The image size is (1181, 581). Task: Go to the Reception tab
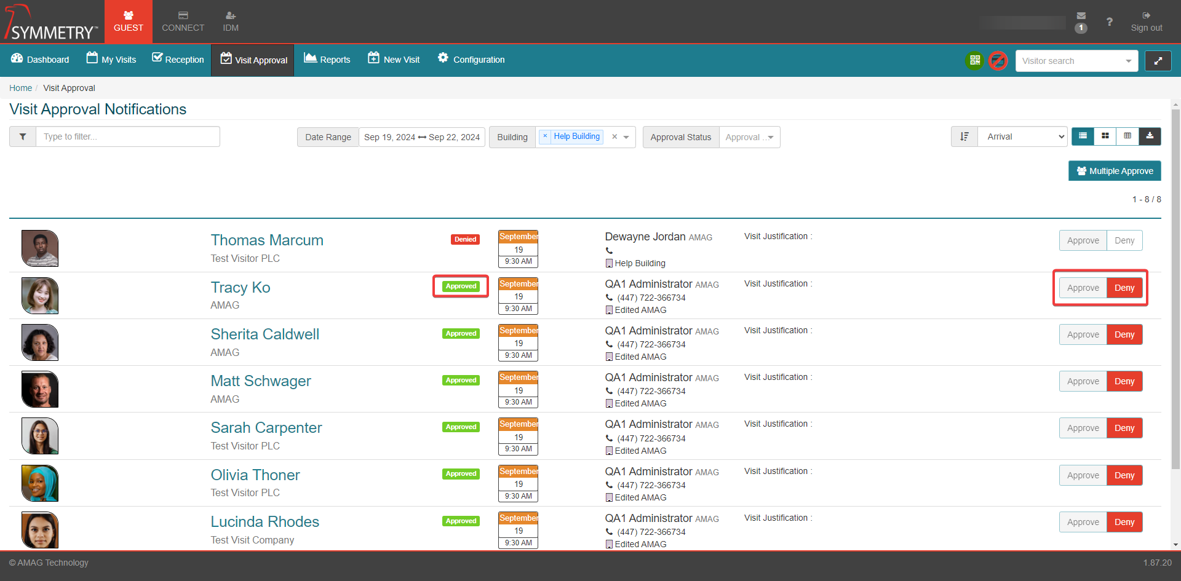178,60
